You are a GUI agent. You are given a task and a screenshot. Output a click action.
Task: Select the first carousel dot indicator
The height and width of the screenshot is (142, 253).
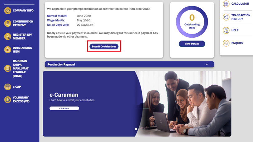[136, 129]
